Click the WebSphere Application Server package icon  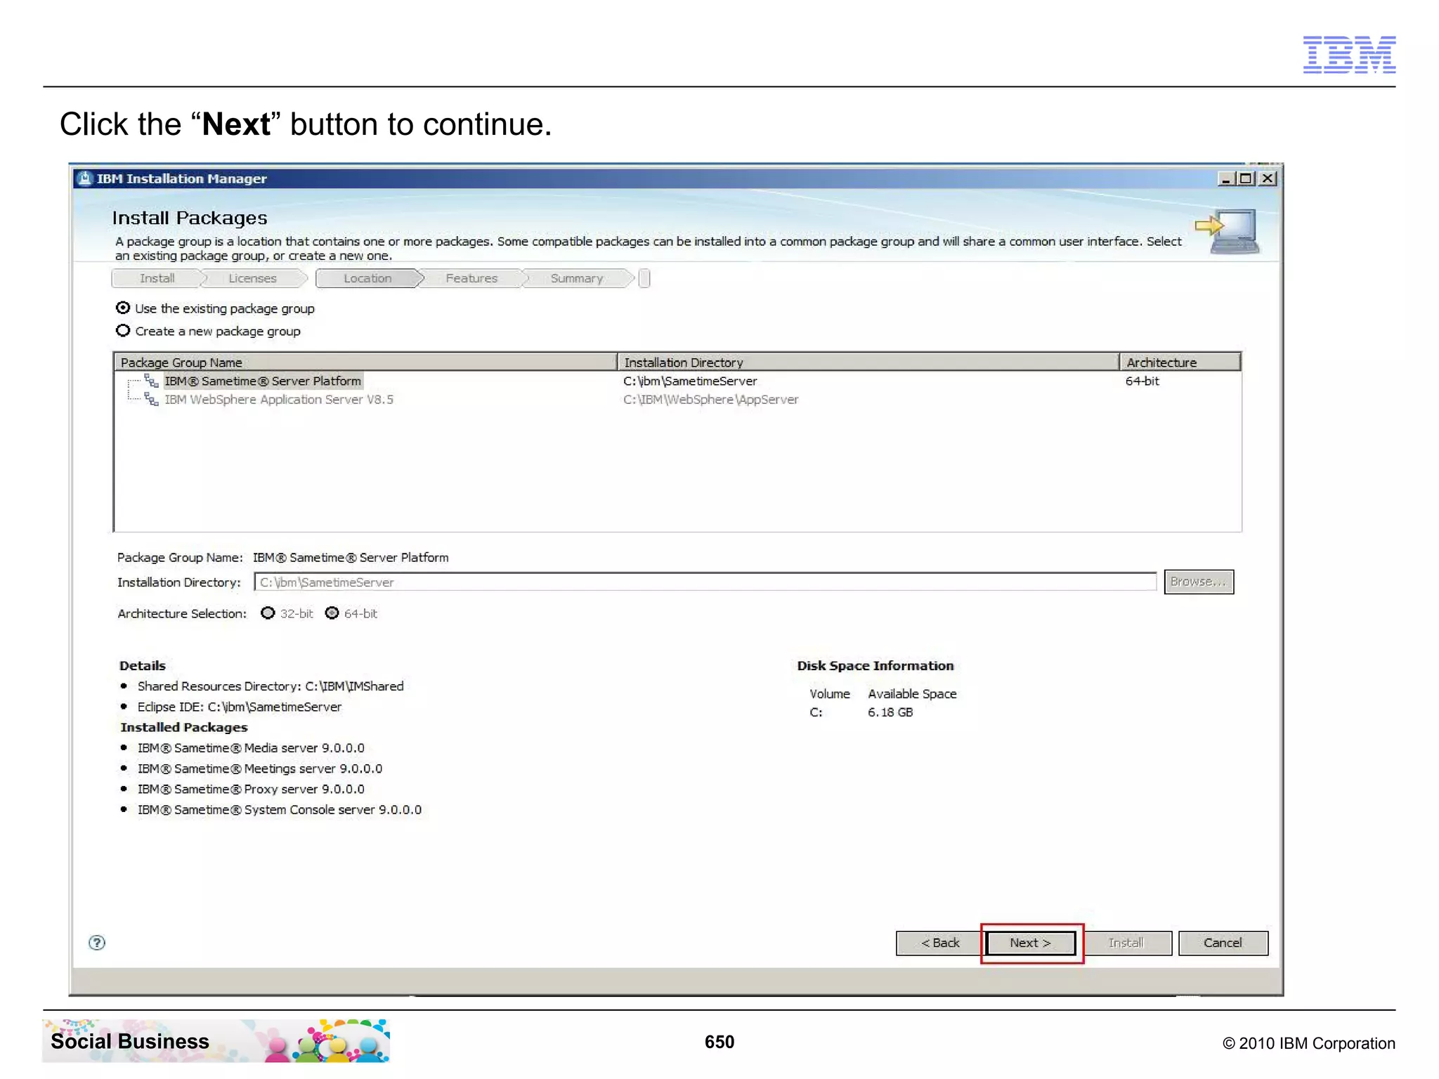(x=151, y=399)
